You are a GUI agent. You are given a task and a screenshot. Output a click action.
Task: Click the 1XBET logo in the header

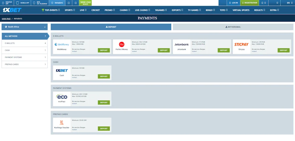coord(12,10)
